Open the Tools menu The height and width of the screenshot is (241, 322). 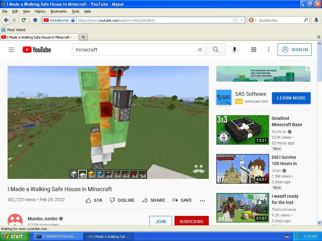(x=75, y=11)
